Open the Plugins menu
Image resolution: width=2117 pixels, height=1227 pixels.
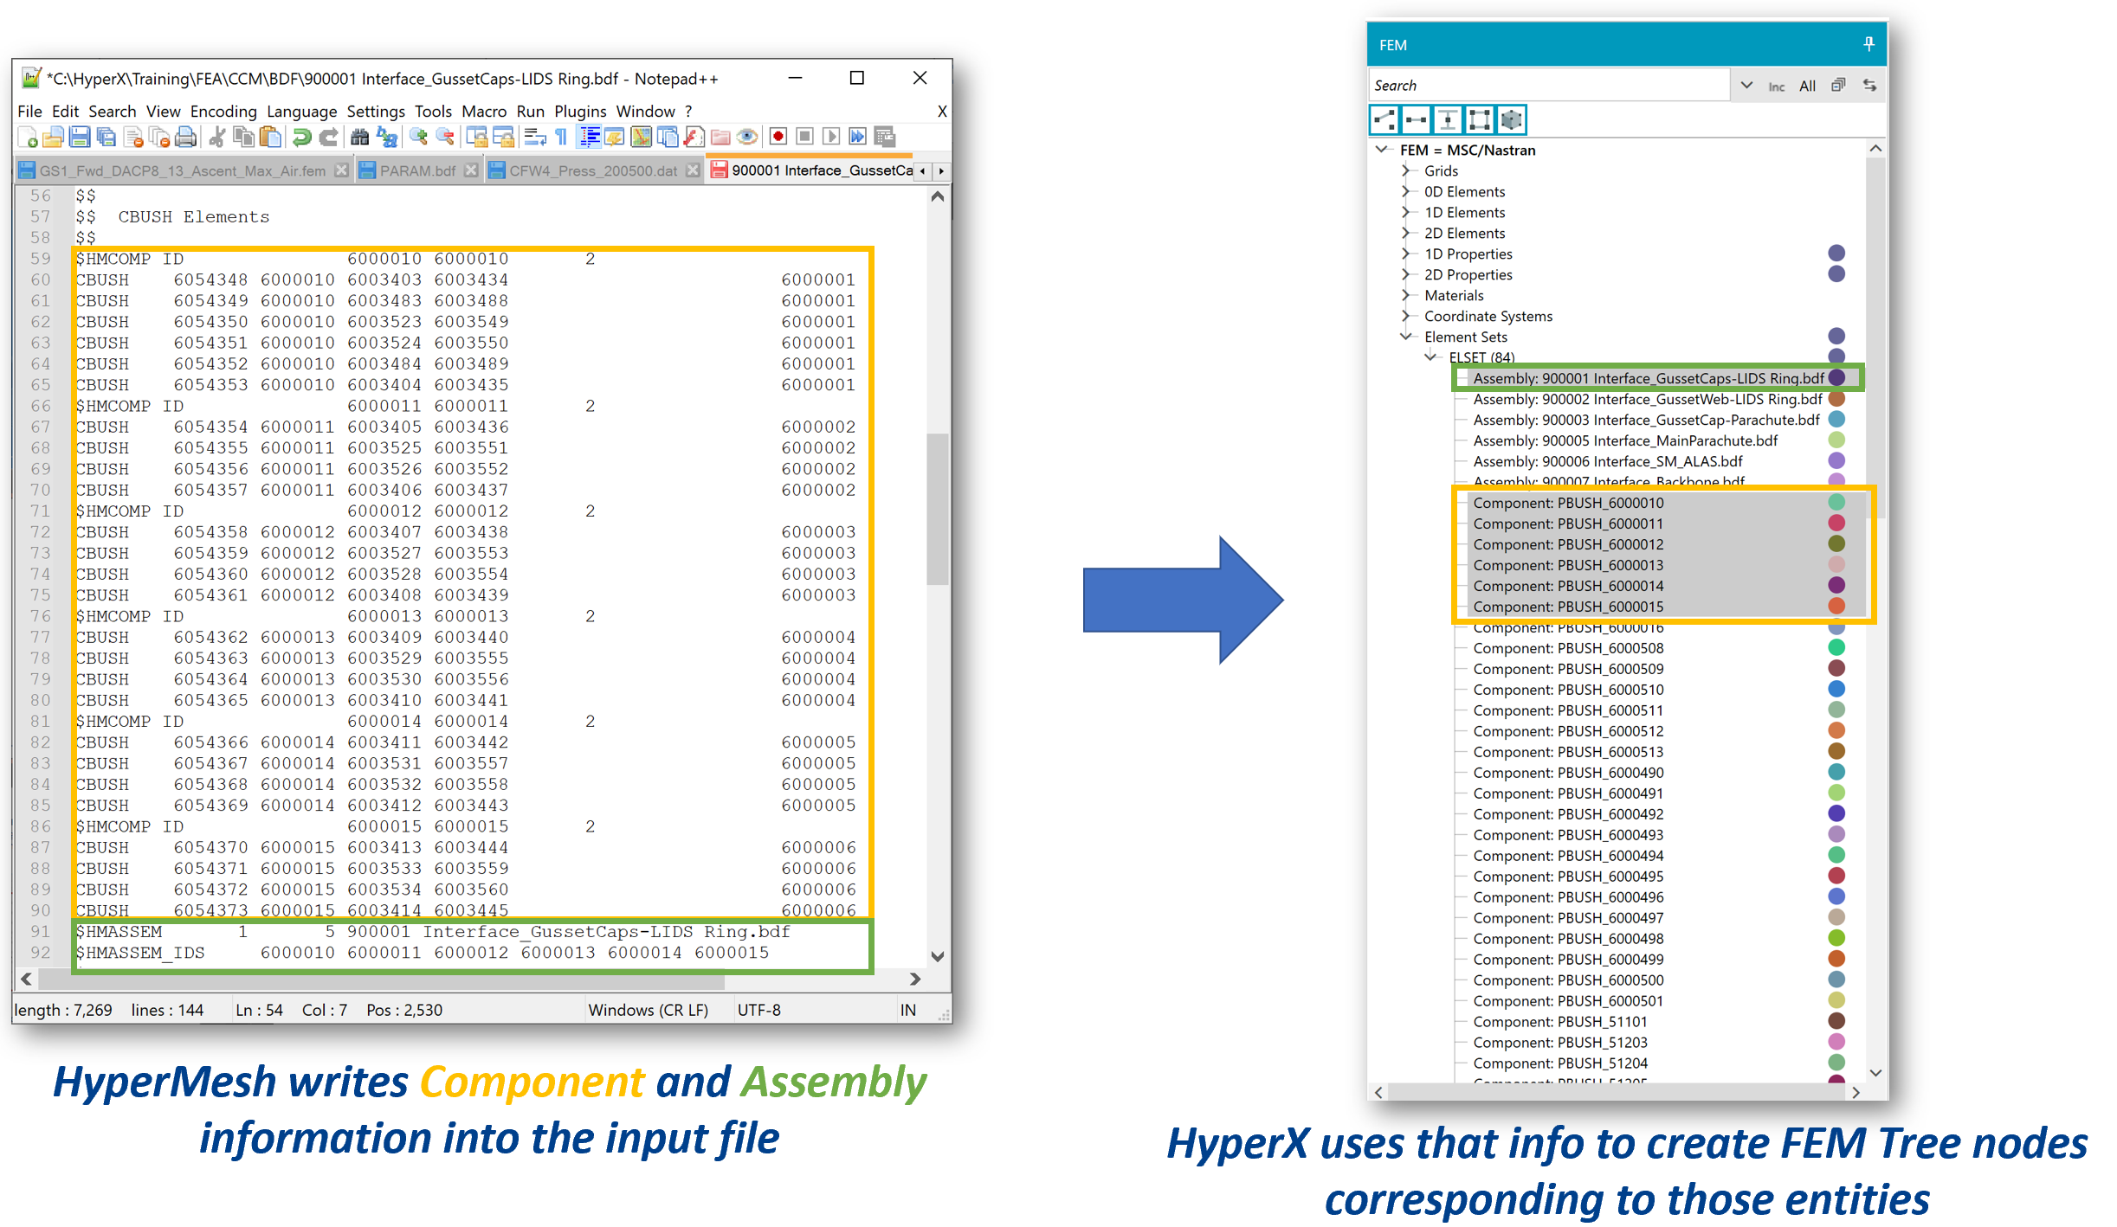[580, 112]
